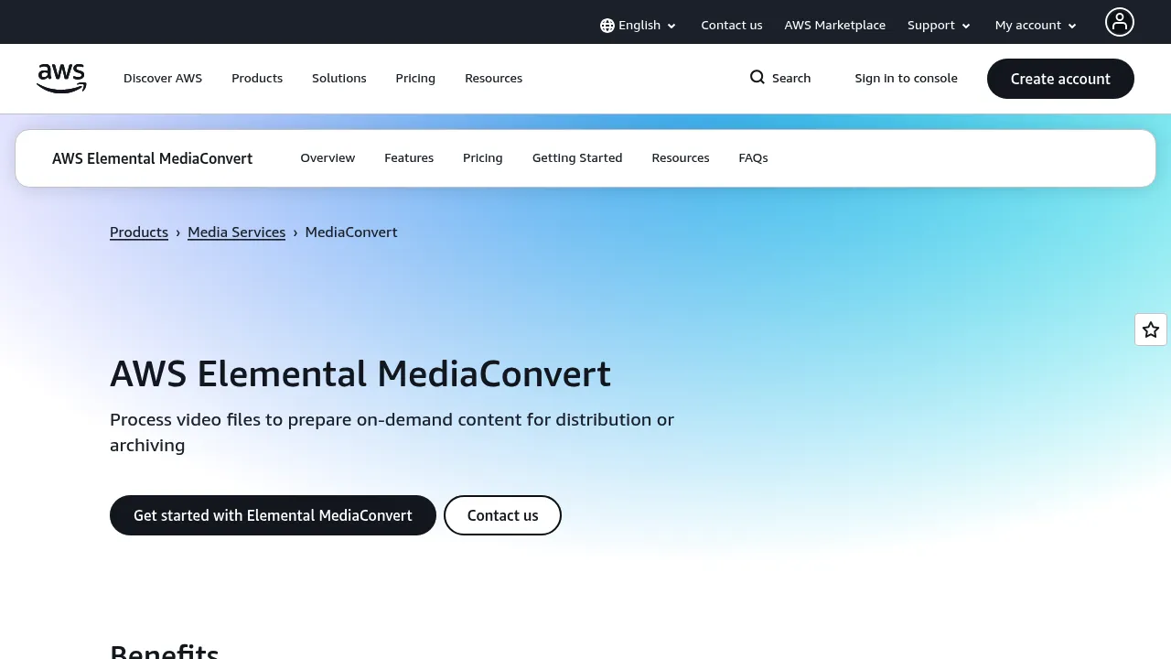Expand the Support dropdown menu
The width and height of the screenshot is (1171, 659).
940,26
